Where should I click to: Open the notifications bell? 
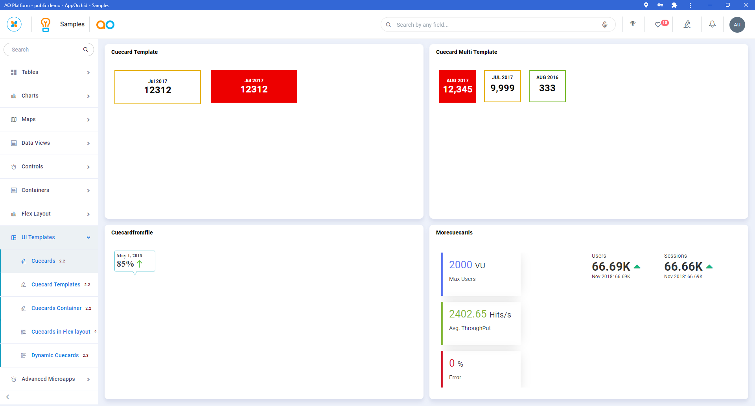coord(712,24)
